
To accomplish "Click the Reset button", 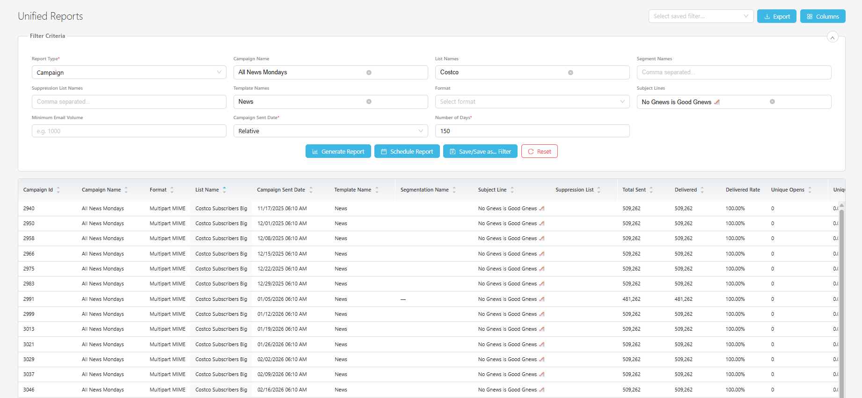I will pos(539,151).
